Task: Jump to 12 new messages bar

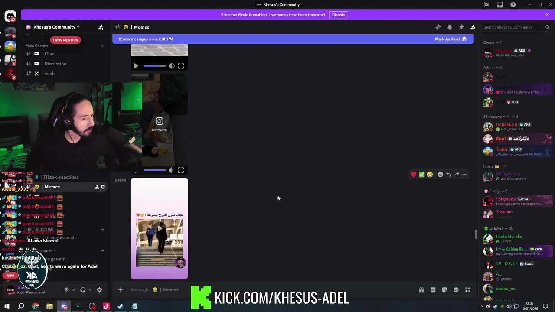Action: pyautogui.click(x=294, y=39)
